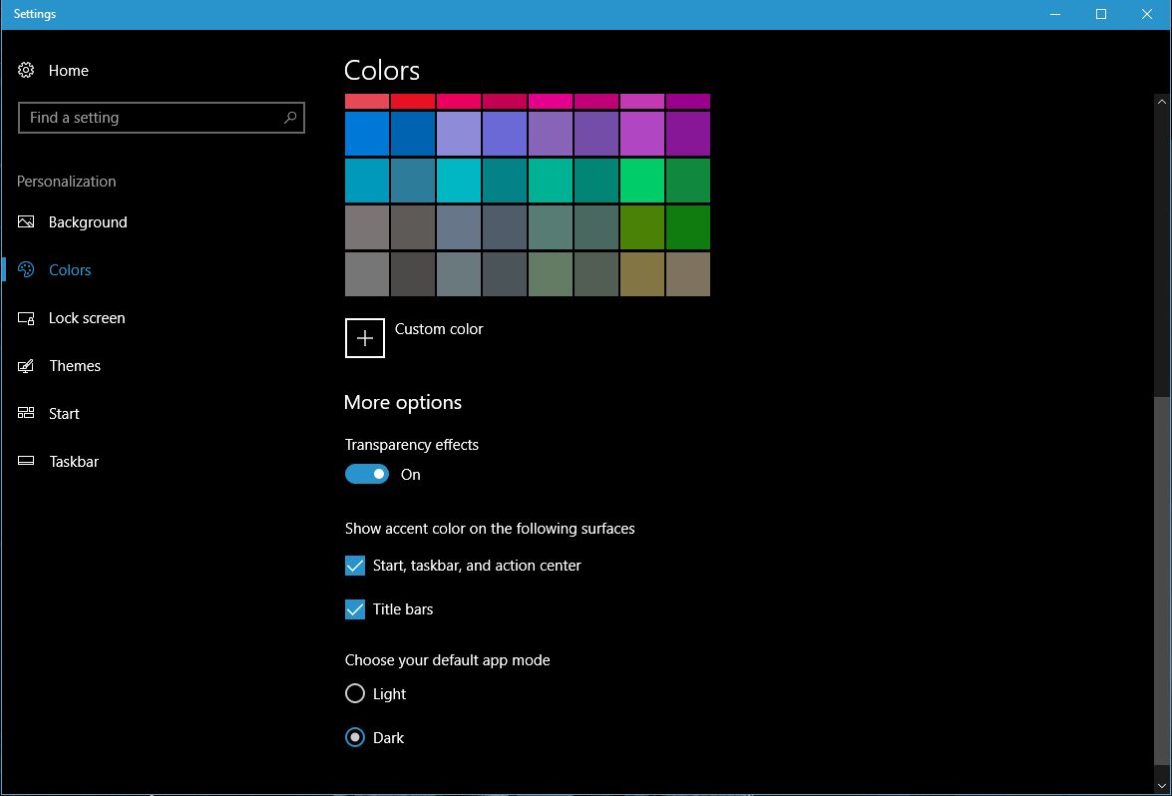1172x796 pixels.
Task: Open the Lock screen settings page
Action: (87, 318)
